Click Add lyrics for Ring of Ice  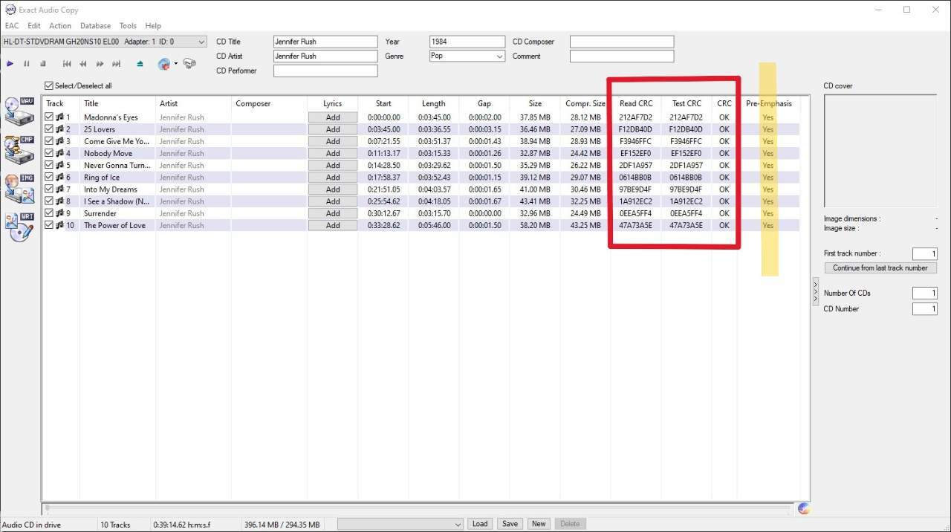333,178
